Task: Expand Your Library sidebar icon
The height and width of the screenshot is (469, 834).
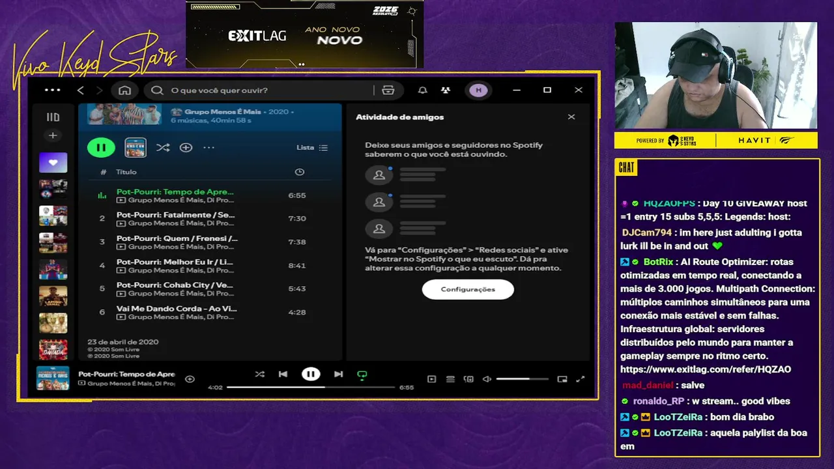Action: (x=53, y=117)
